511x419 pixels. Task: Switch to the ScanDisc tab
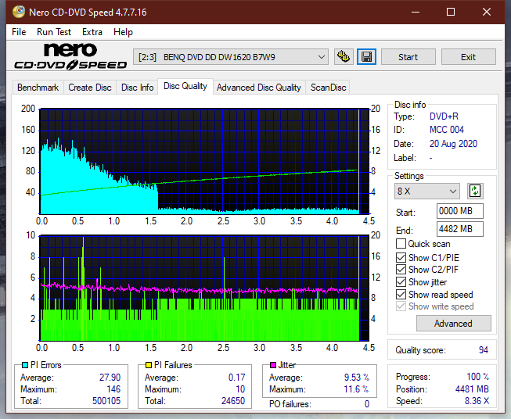328,88
